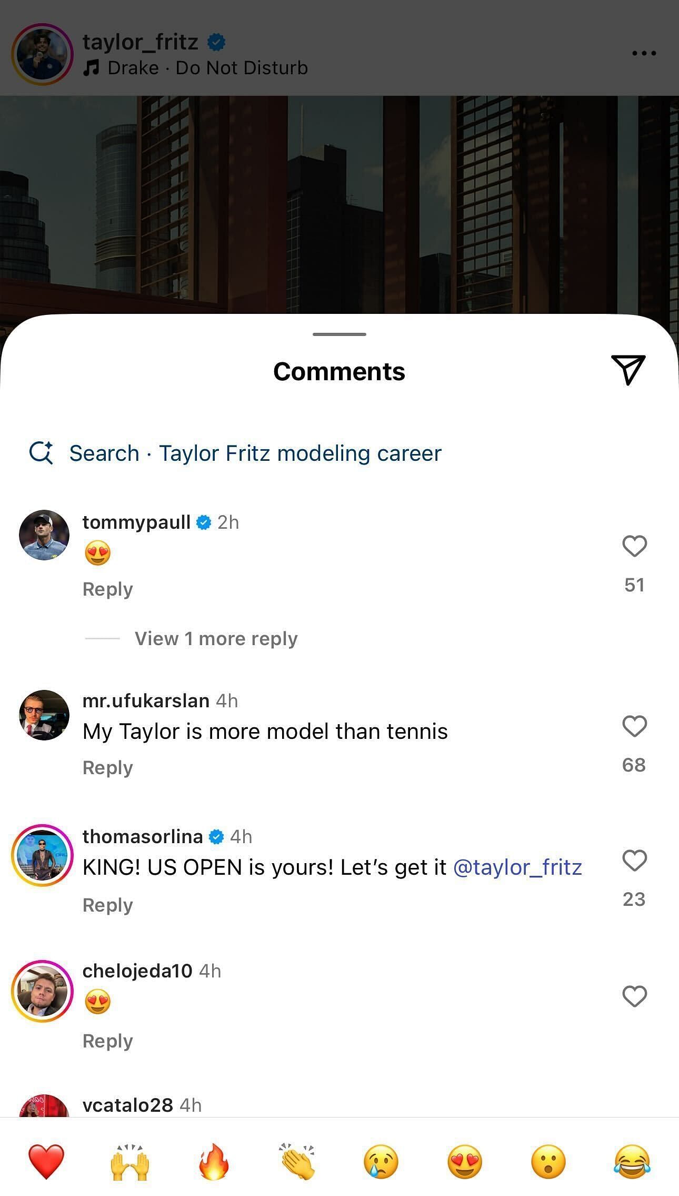Tap the share paper plane icon
The height and width of the screenshot is (1196, 679).
[x=628, y=370]
